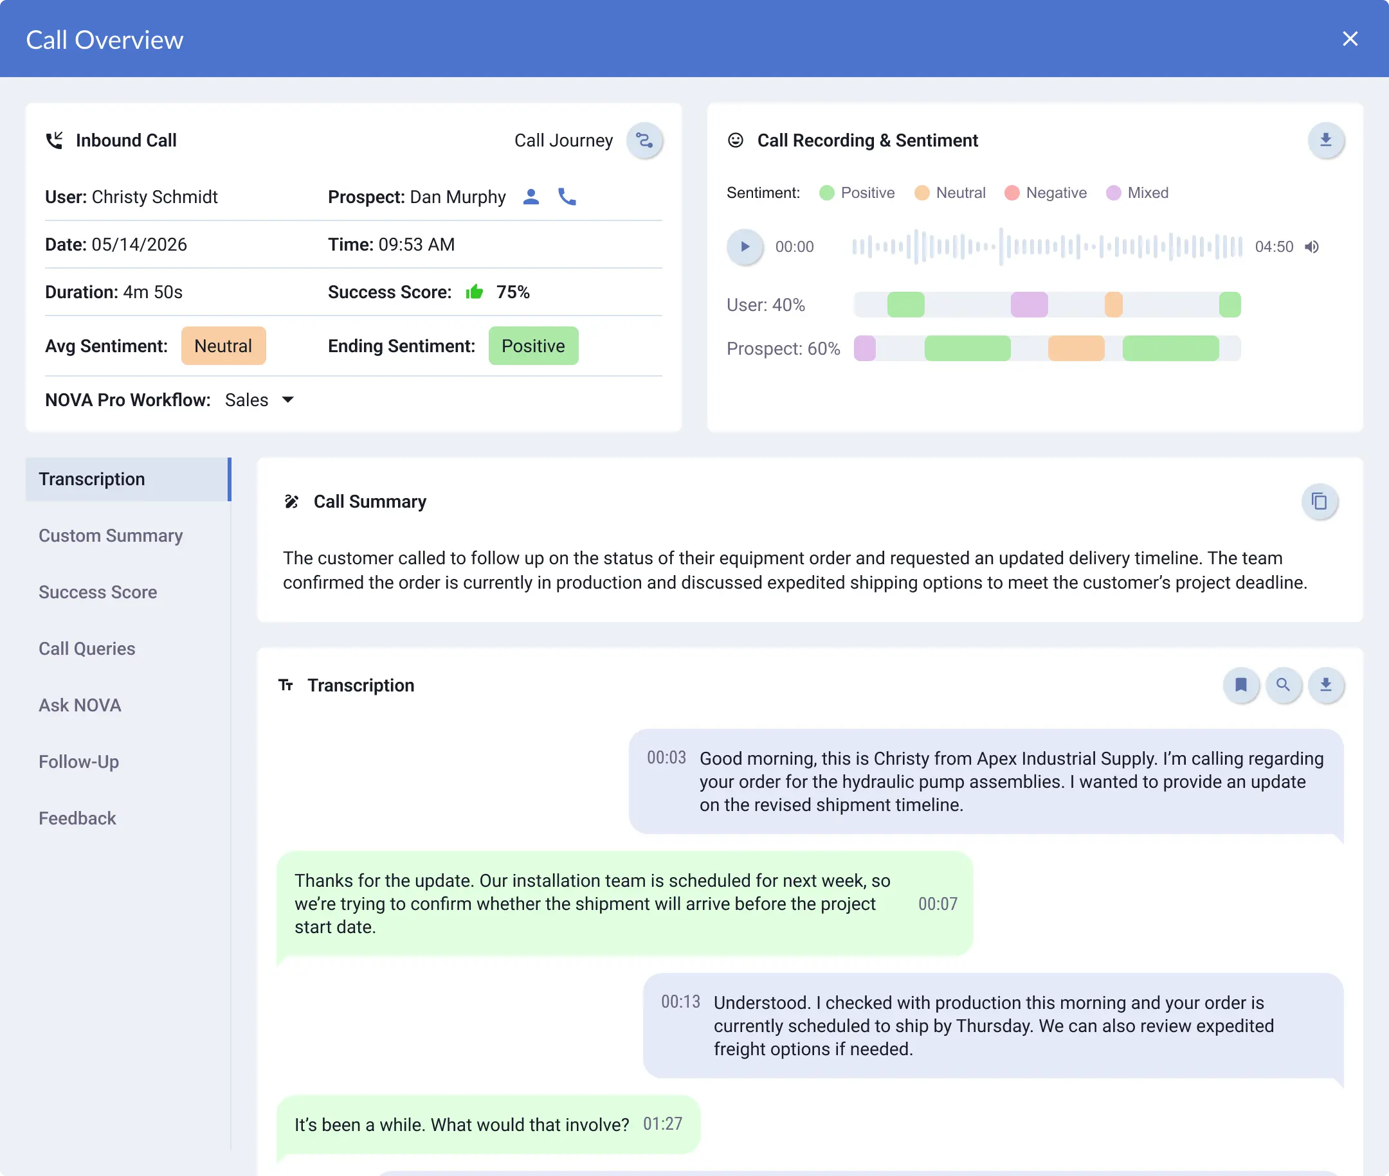The width and height of the screenshot is (1389, 1176).
Task: Play the call recording
Action: 745,247
